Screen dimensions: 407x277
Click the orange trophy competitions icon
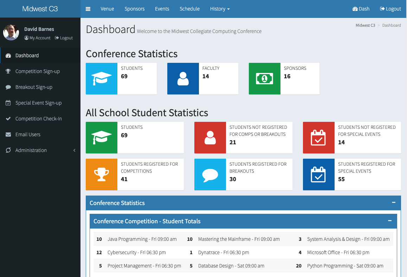tap(102, 174)
